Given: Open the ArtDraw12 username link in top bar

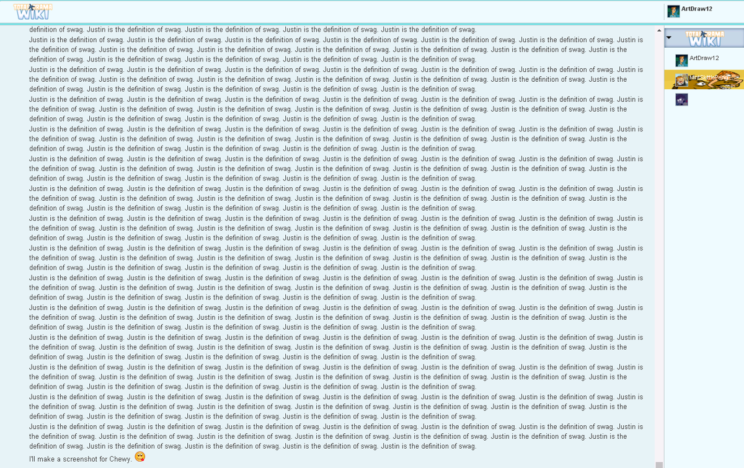Looking at the screenshot, I should point(696,8).
